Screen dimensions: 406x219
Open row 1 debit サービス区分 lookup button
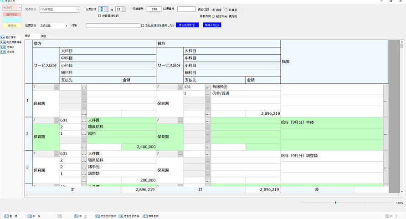click(57, 87)
